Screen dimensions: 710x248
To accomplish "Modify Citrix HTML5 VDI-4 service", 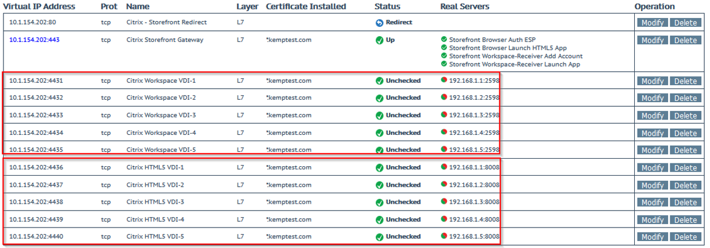I will pyautogui.click(x=652, y=220).
